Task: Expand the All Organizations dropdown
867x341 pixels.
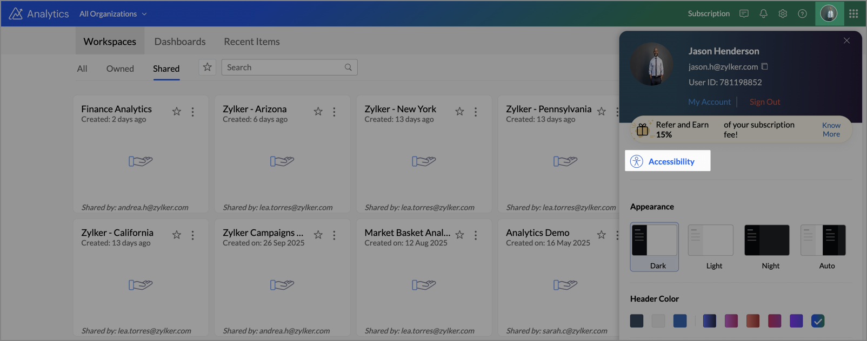Action: click(113, 14)
